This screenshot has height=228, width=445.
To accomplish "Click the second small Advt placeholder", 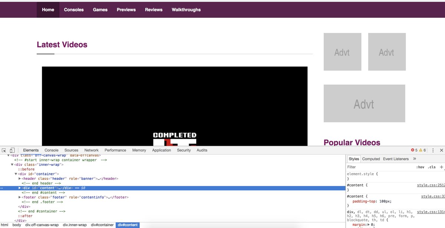I will [387, 52].
